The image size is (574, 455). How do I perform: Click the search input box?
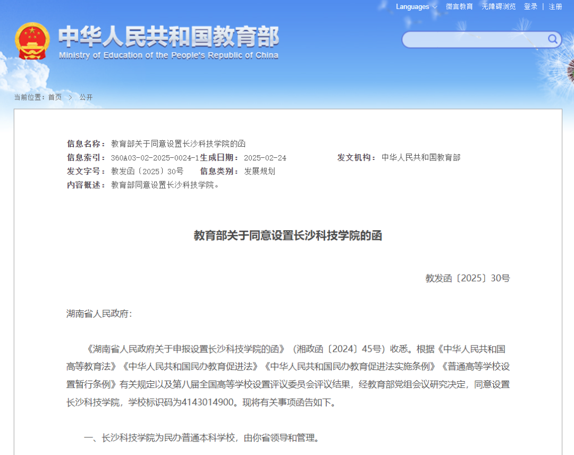tap(473, 39)
